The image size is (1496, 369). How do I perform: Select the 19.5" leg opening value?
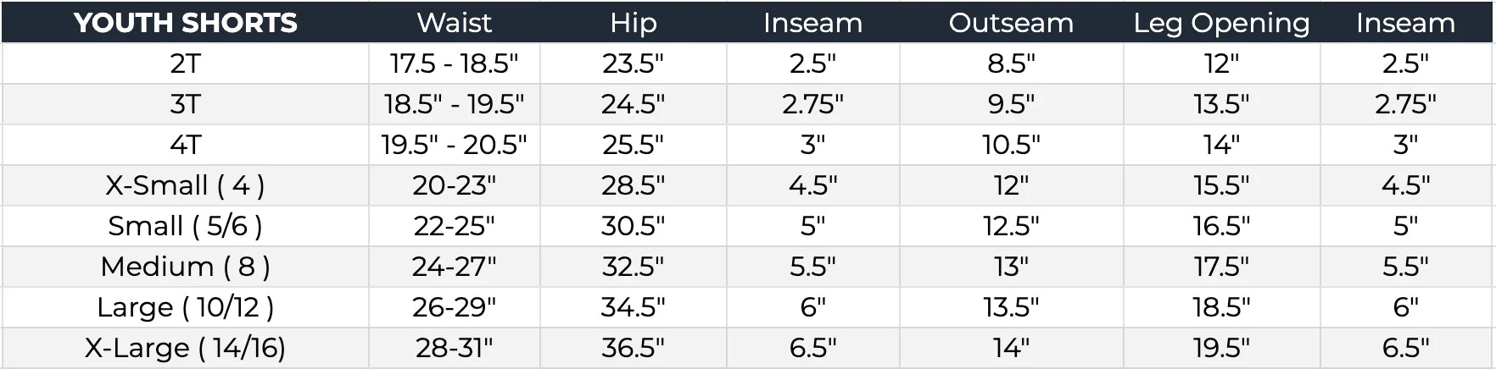click(x=1221, y=348)
